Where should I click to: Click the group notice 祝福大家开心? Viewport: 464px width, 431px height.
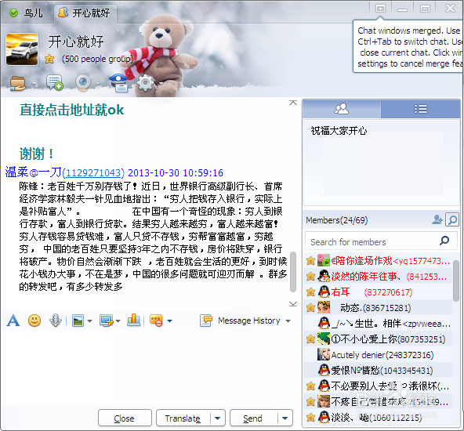[x=339, y=130]
